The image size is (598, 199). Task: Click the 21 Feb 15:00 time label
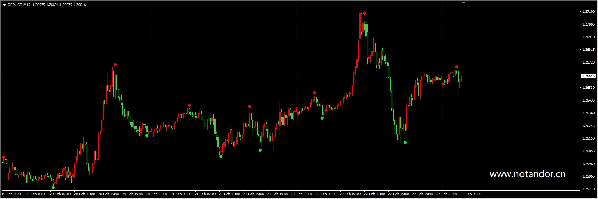pos(254,194)
